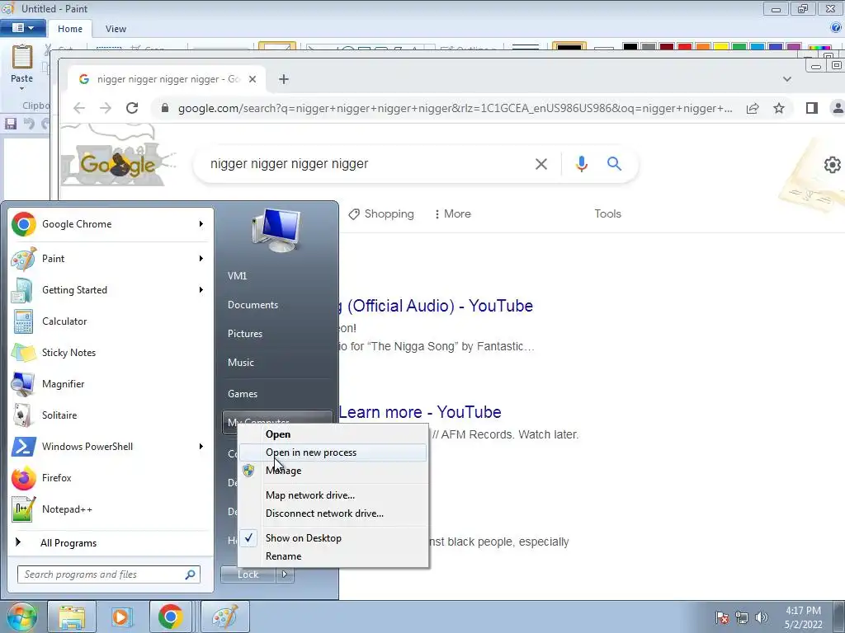Click Tools under the Google search bar
The image size is (845, 633).
[607, 213]
